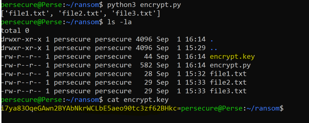
Task: Click the 'cat encrypt.key' command text
Action: click(140, 100)
